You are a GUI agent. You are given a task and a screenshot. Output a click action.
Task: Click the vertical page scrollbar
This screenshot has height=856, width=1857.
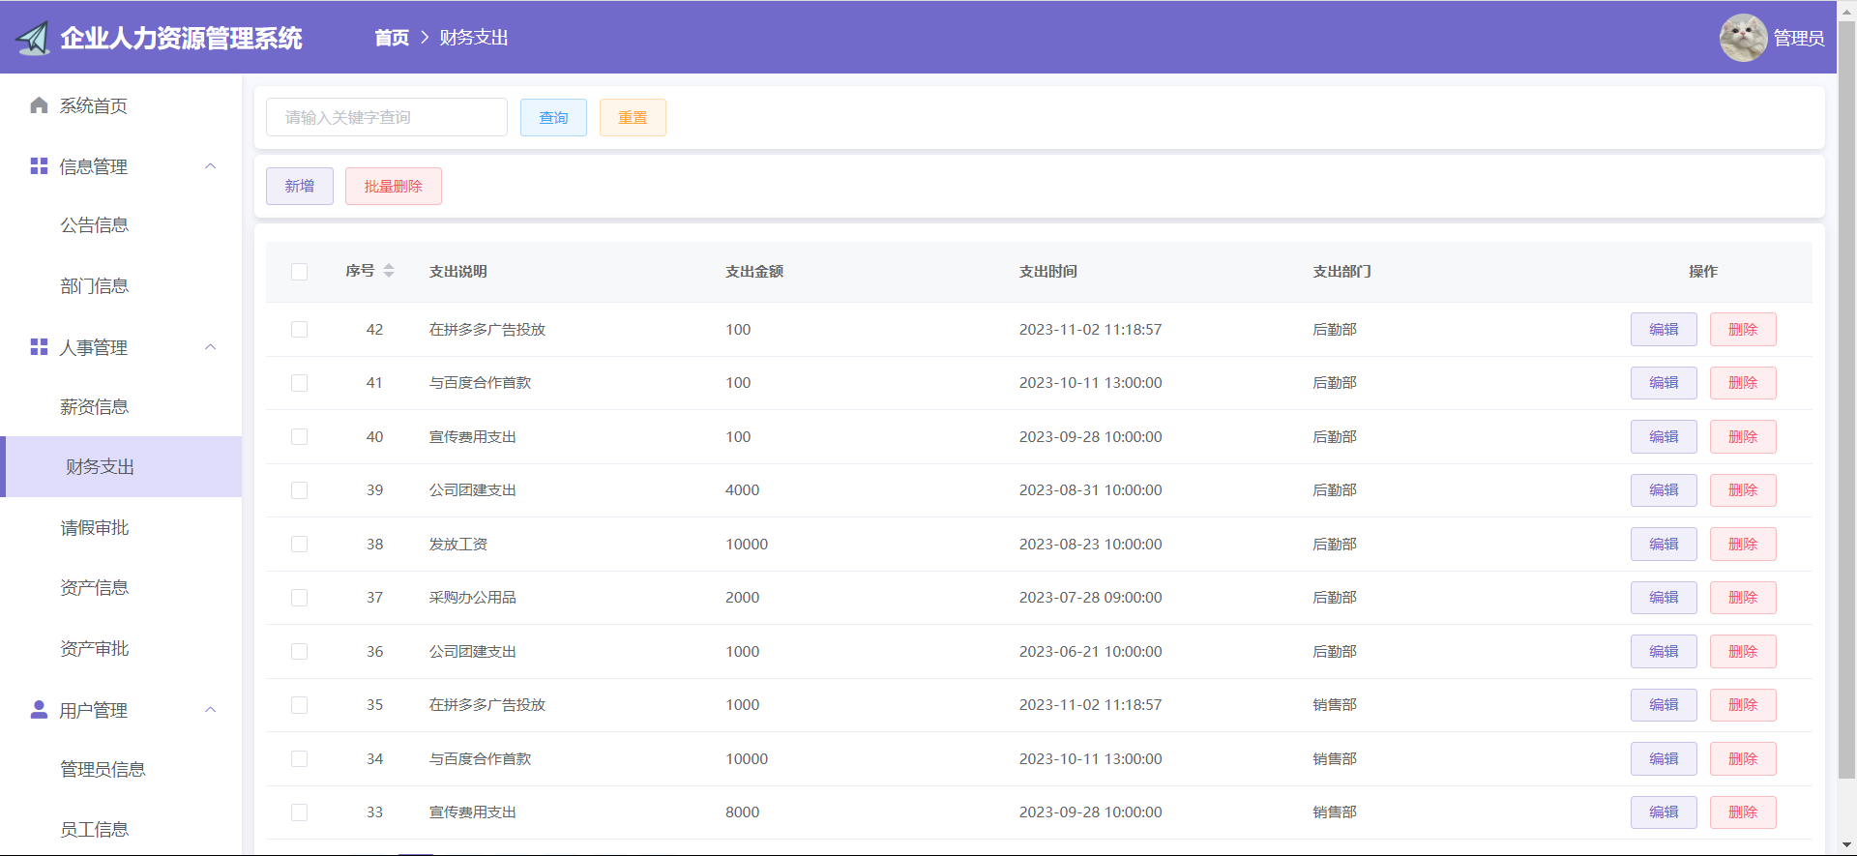click(x=1846, y=399)
